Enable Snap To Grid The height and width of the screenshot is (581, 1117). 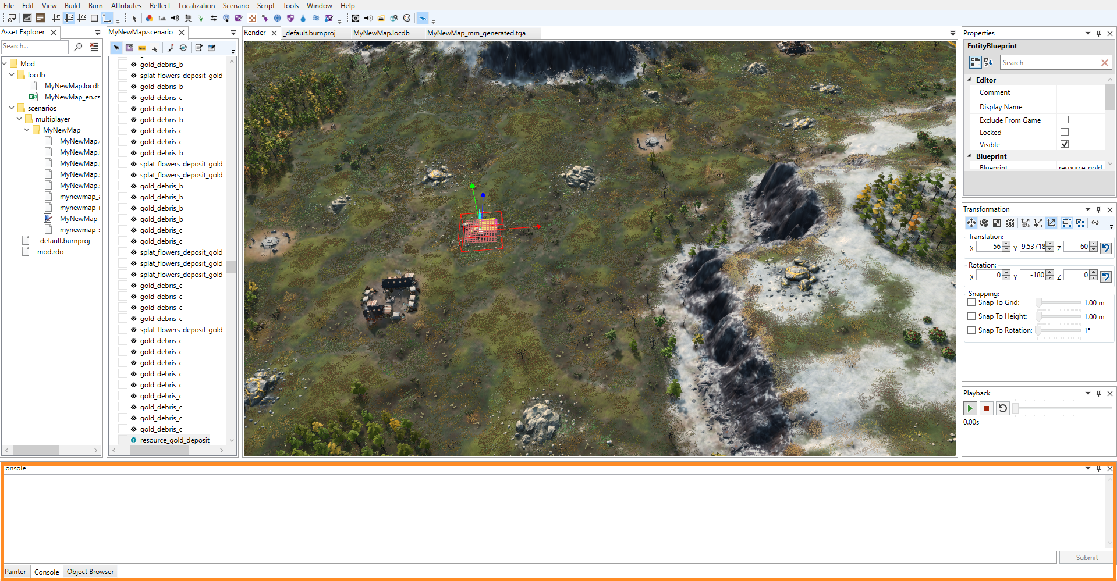coord(971,302)
